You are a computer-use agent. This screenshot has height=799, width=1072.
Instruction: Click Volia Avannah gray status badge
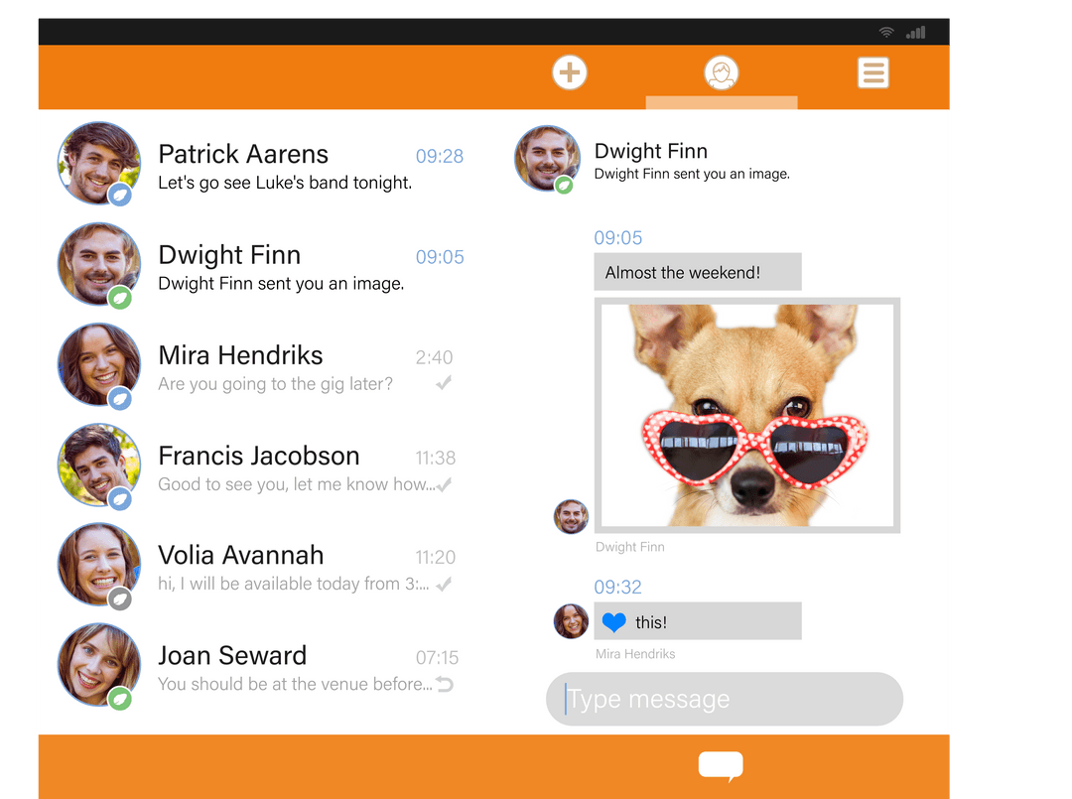[120, 599]
